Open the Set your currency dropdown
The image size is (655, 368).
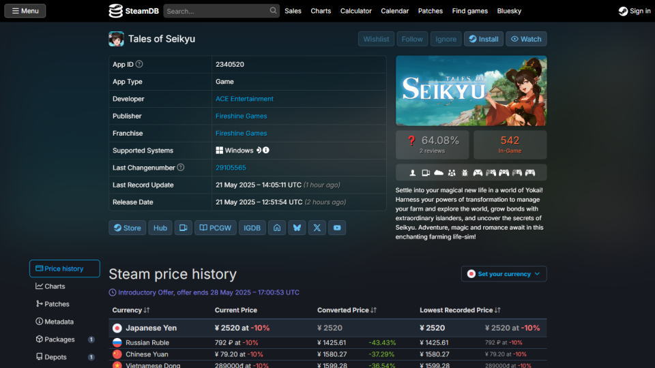(x=504, y=274)
